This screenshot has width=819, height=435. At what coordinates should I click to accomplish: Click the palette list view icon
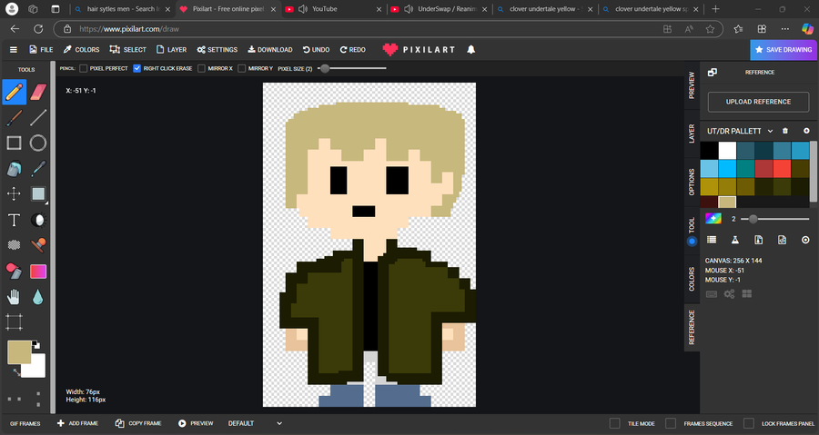pos(712,240)
